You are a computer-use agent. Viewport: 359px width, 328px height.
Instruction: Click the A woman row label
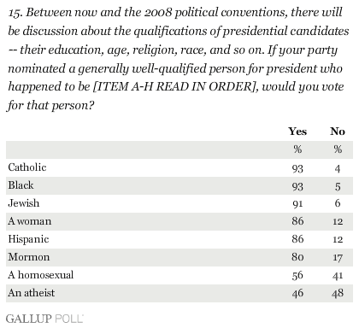point(30,221)
